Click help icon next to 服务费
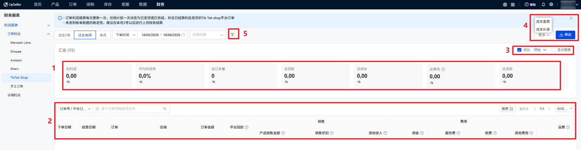This screenshot has width=581, height=150. [458, 133]
